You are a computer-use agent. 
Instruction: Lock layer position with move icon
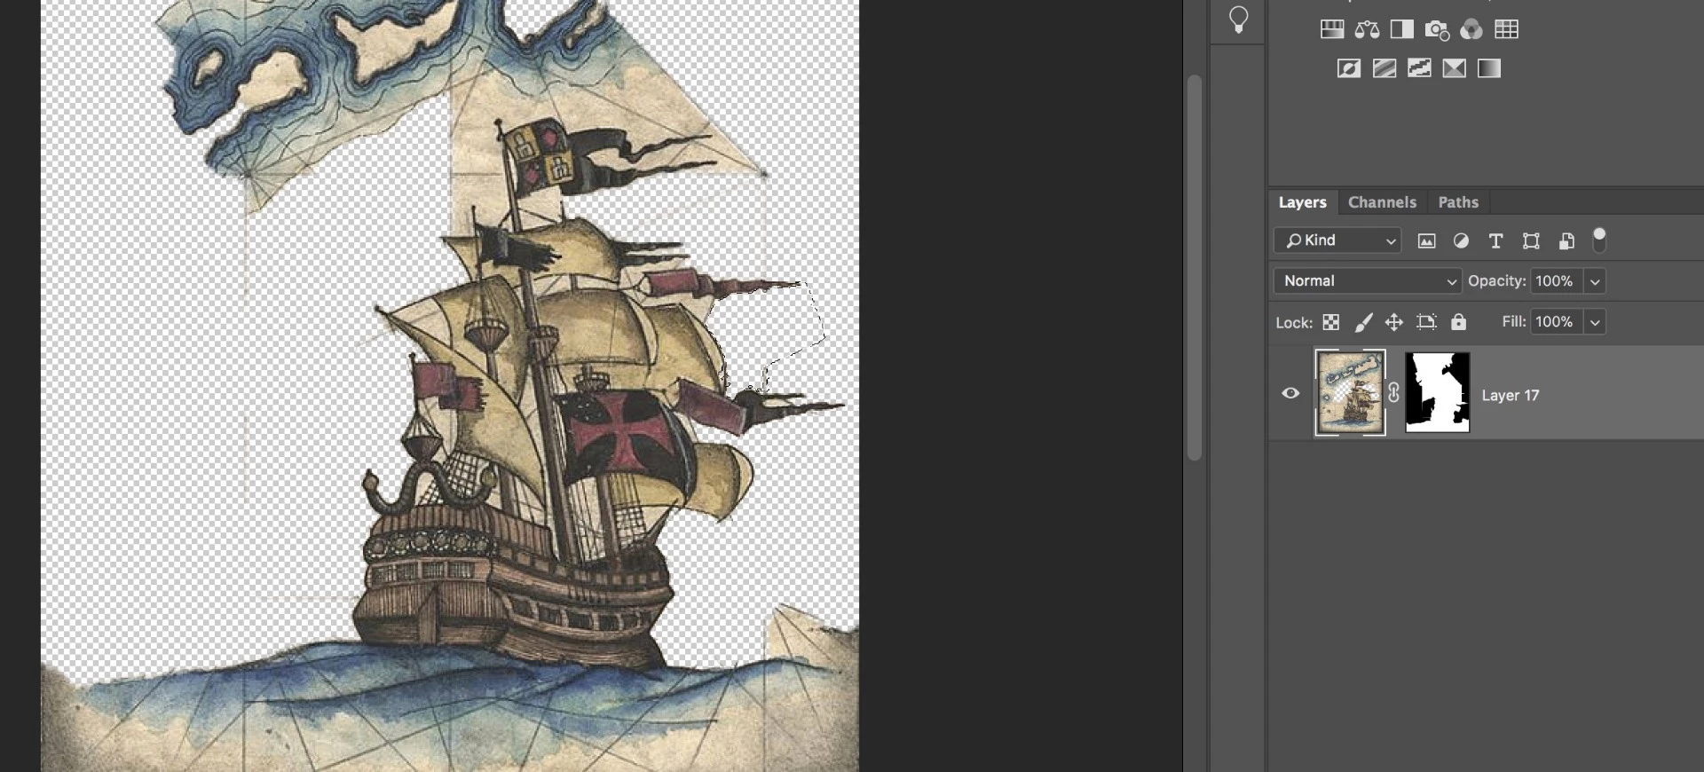(x=1394, y=322)
